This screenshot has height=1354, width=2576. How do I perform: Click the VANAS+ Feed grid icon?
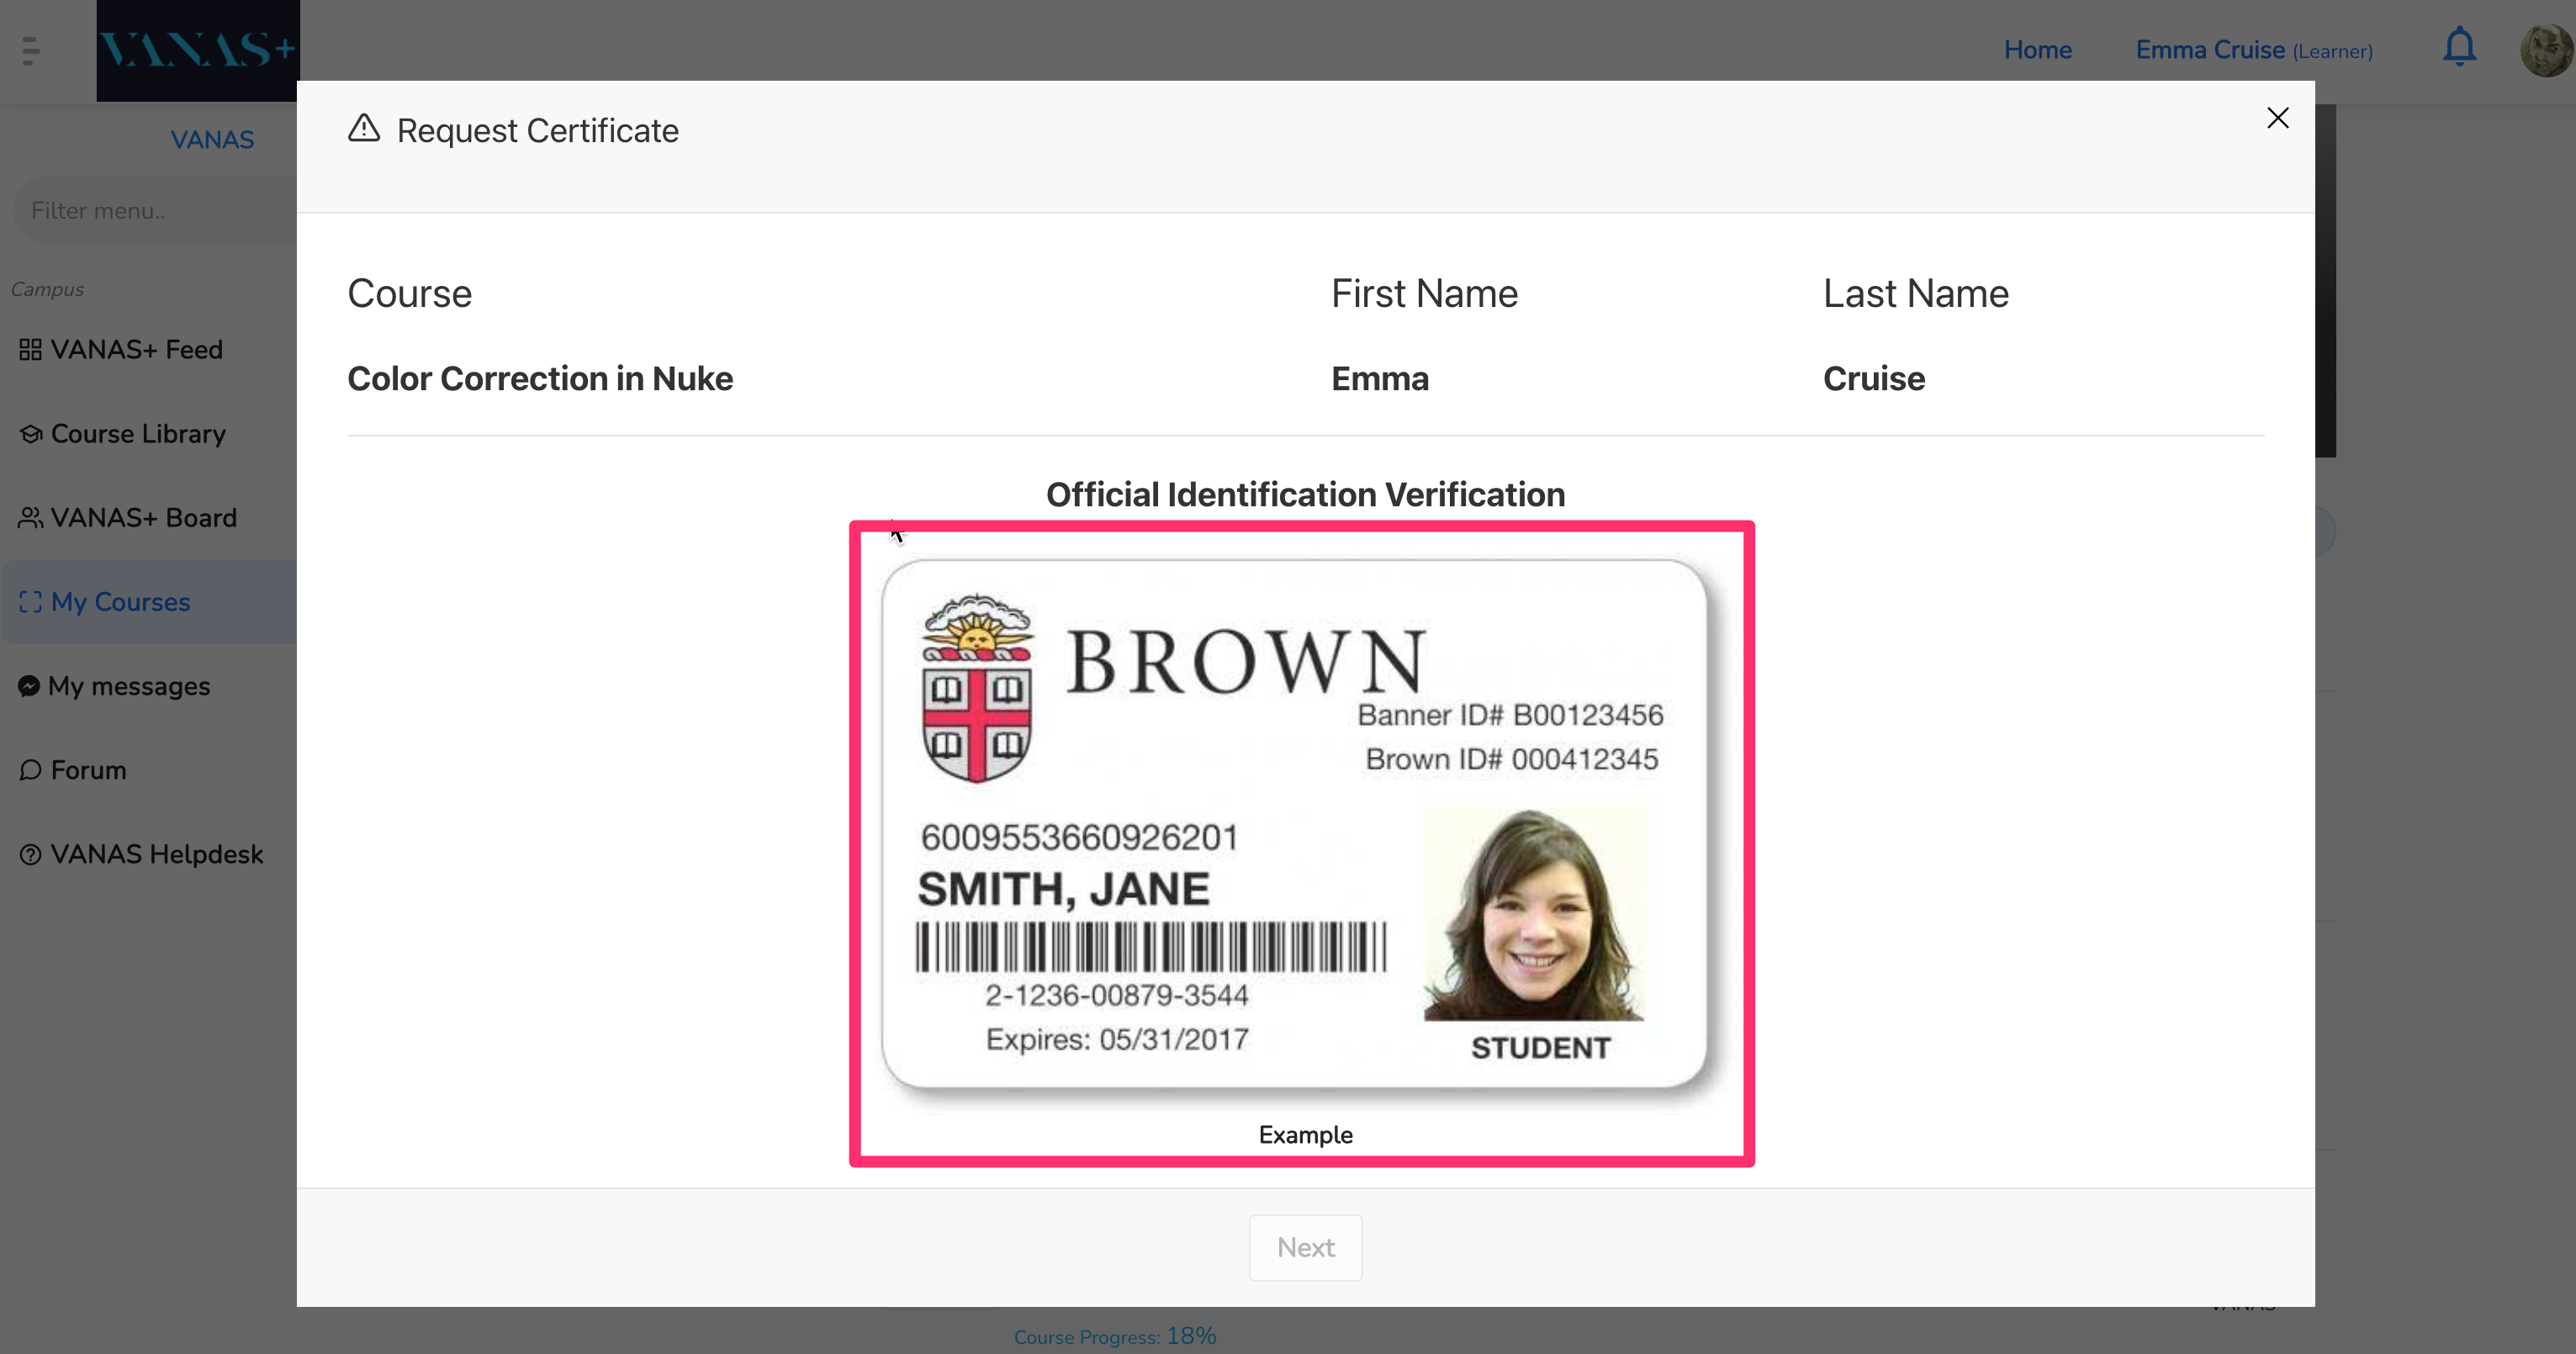point(30,350)
